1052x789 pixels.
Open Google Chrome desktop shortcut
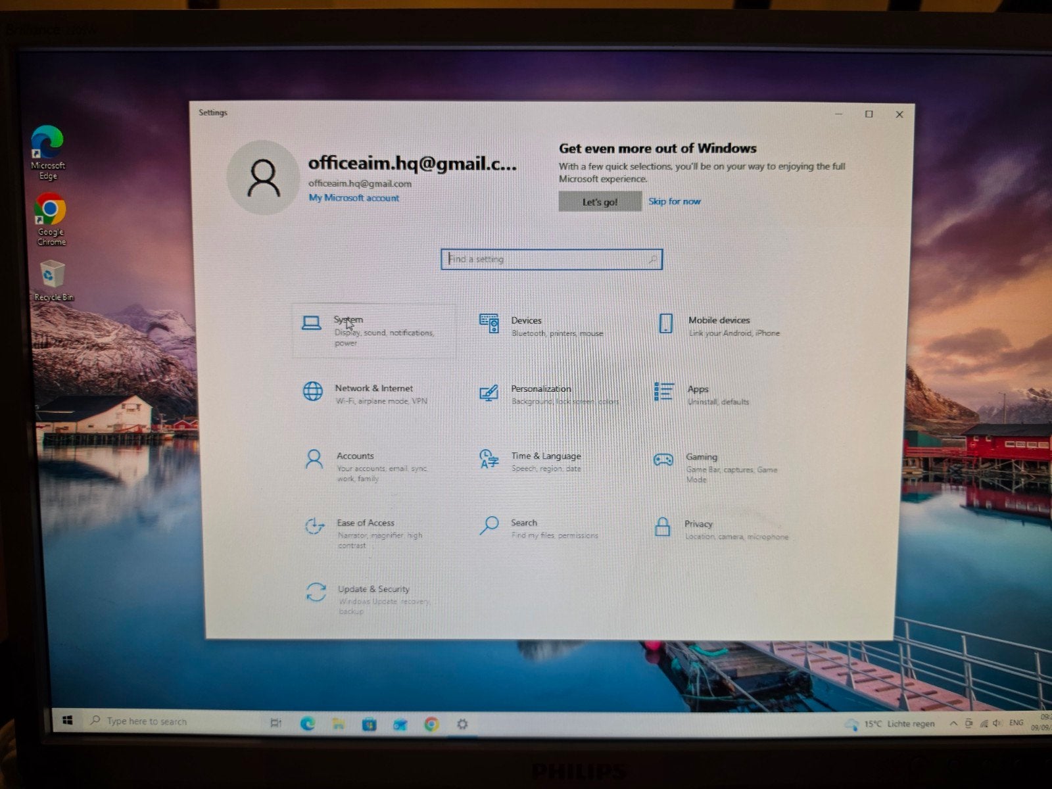click(x=51, y=219)
